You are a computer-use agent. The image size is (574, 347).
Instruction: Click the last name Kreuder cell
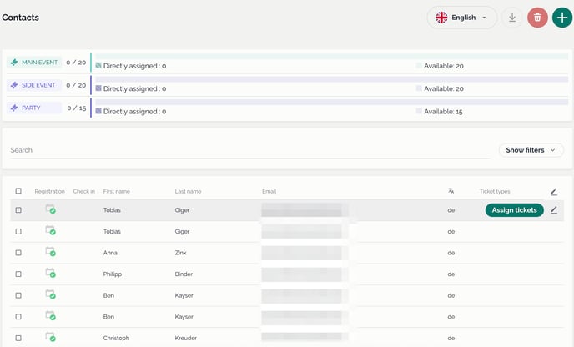coord(185,338)
